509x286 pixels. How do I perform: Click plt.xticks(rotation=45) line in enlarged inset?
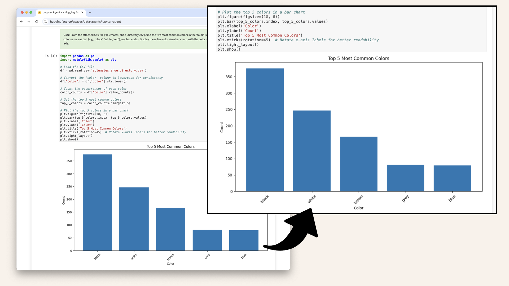click(x=298, y=40)
